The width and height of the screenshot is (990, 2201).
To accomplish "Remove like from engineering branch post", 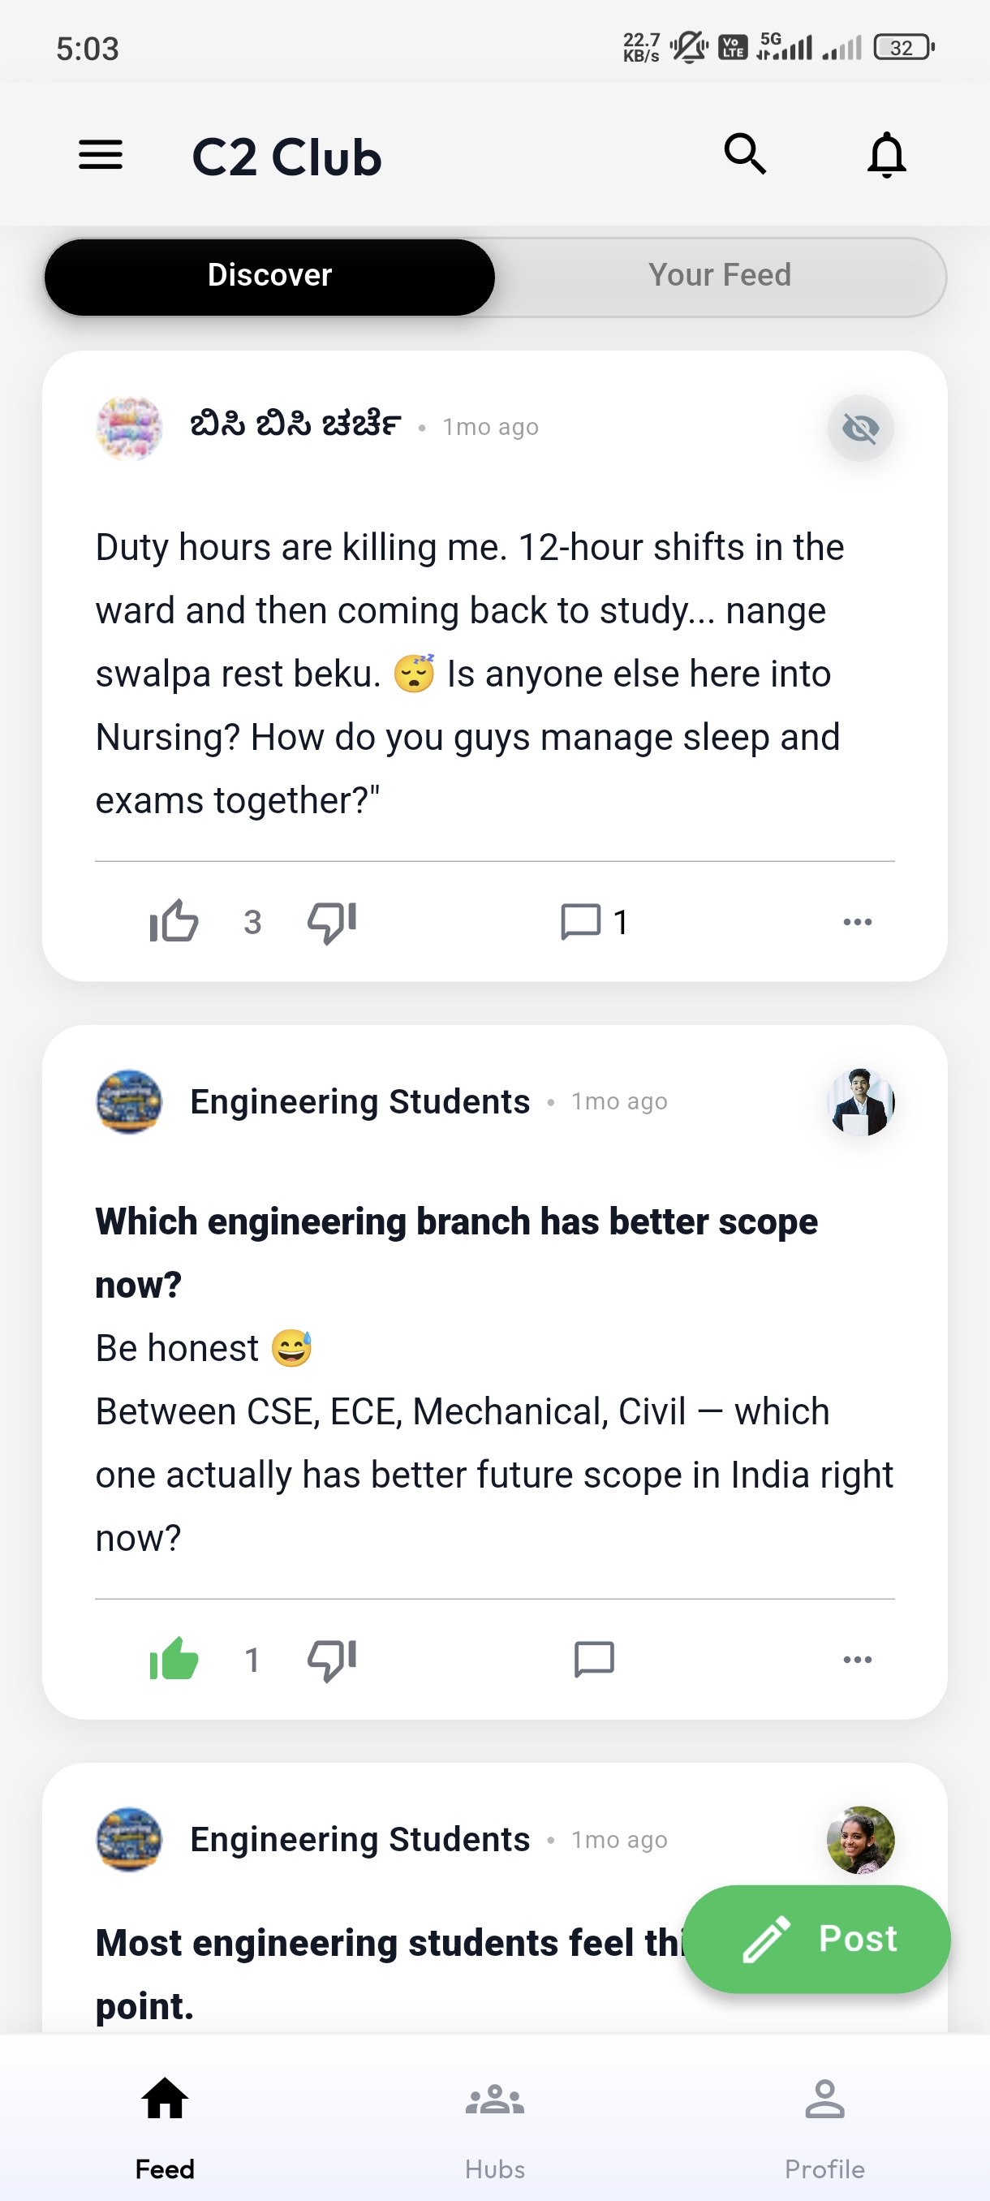I will coord(174,1658).
